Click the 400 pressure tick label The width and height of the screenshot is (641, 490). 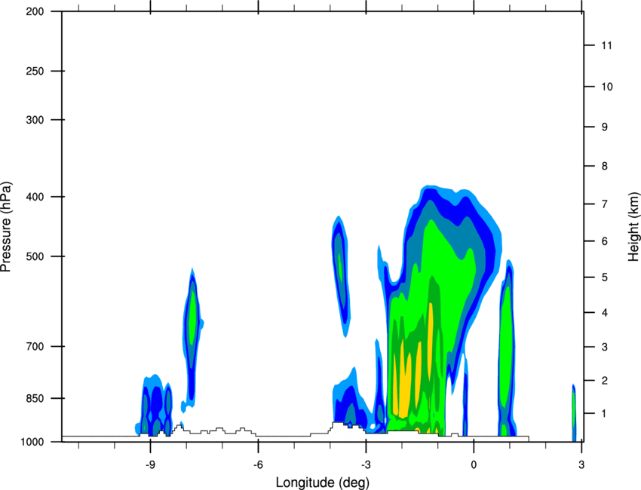pyautogui.click(x=35, y=197)
